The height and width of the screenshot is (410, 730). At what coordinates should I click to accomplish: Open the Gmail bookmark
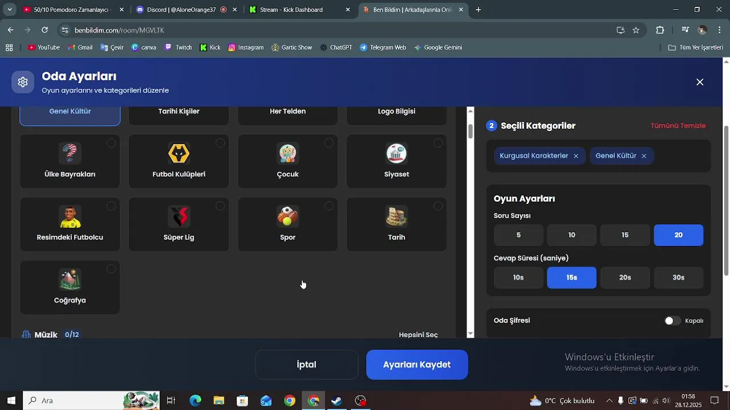coord(79,47)
